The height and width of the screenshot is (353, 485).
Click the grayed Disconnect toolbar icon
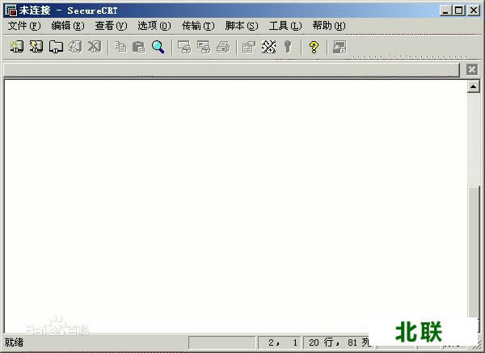(x=95, y=47)
